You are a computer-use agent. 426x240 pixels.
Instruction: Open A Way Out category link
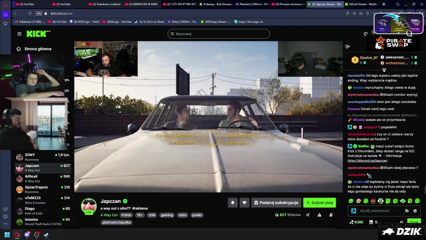[x=109, y=215]
